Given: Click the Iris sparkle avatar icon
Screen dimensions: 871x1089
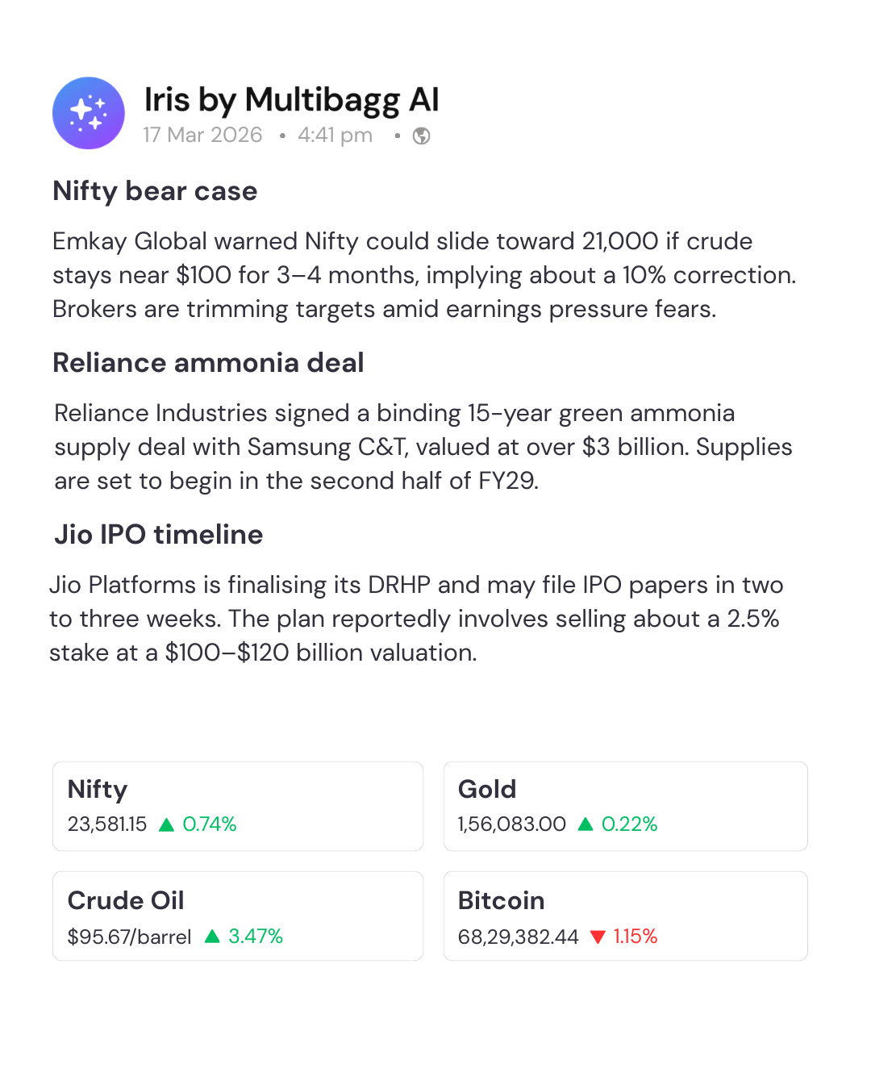Looking at the screenshot, I should [x=89, y=113].
